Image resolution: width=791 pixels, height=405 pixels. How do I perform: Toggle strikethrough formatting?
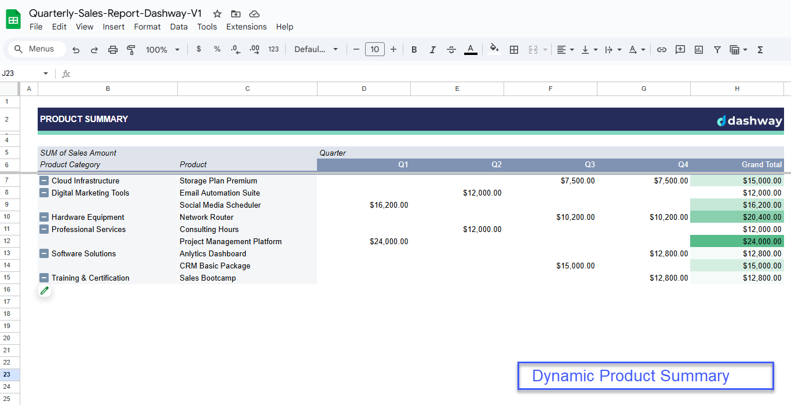(451, 50)
